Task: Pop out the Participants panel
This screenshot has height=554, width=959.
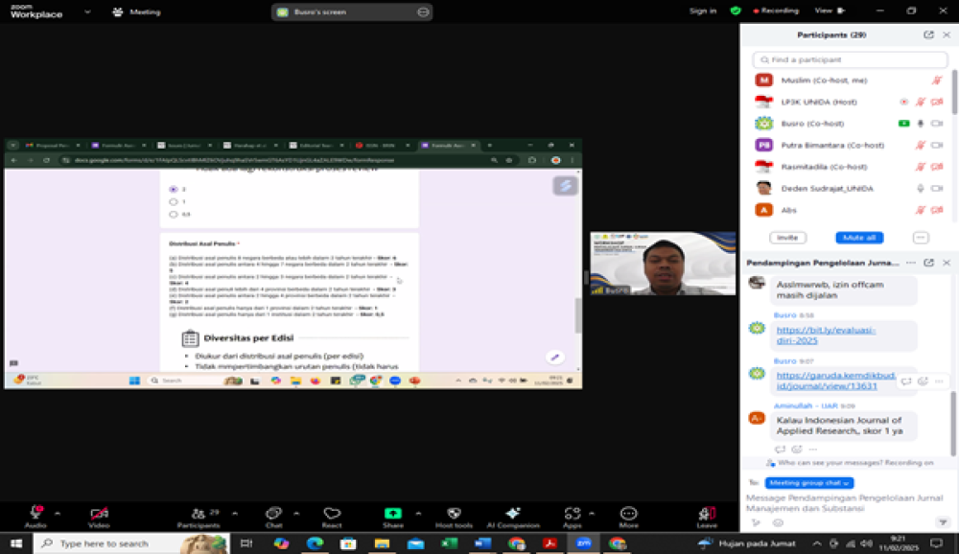Action: click(928, 35)
